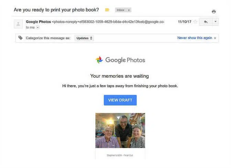Click the sender's profile avatar
Screen dimensions: 231x168
point(18,24)
